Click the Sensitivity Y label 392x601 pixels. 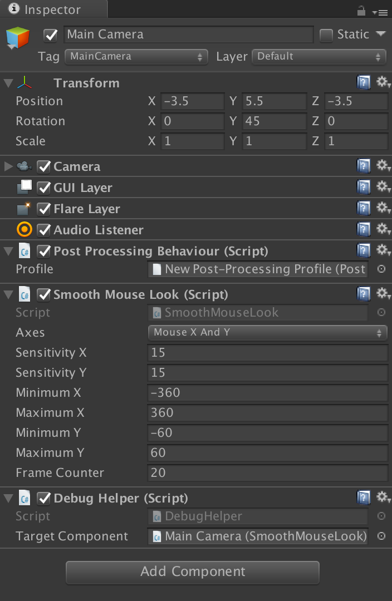pos(51,372)
